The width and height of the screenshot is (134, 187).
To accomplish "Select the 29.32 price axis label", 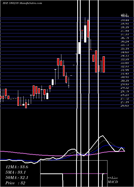I will 125,88.
